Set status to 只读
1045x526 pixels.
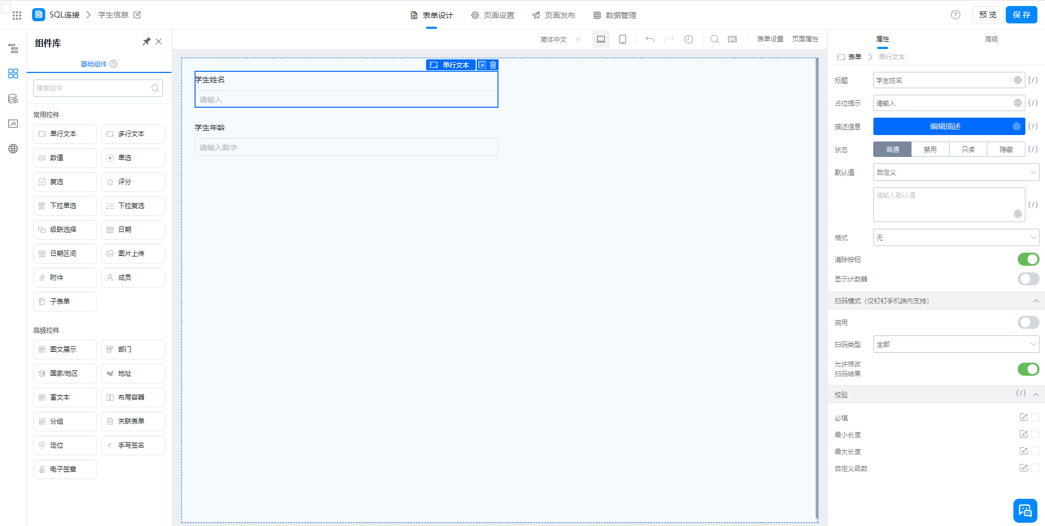coord(968,149)
